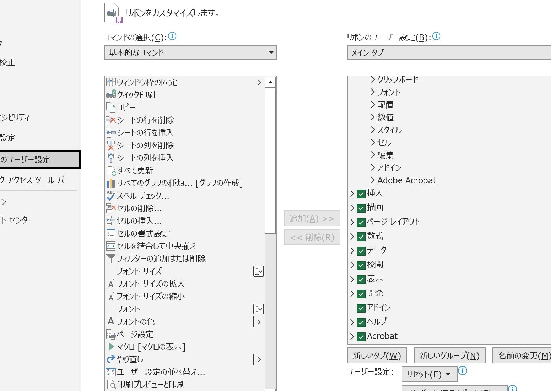
Task: Toggle the 開発 (Developer) tab checkbox
Action: tap(361, 293)
